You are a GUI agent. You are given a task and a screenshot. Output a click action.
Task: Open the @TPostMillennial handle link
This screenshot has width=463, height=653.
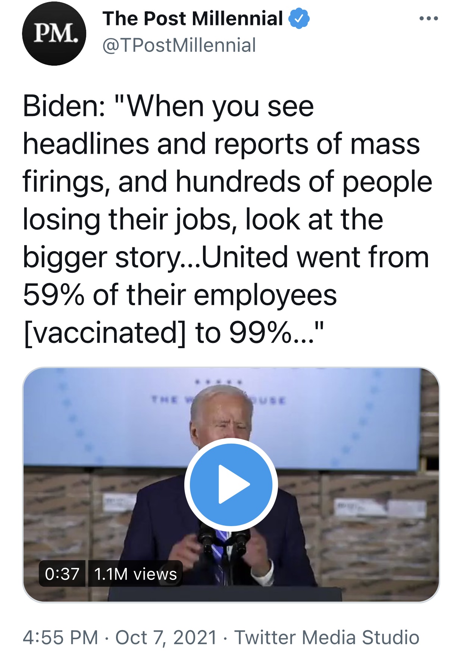[x=179, y=46]
